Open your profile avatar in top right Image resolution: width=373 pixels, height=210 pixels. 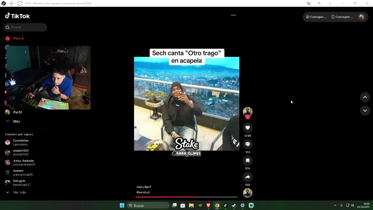click(362, 17)
